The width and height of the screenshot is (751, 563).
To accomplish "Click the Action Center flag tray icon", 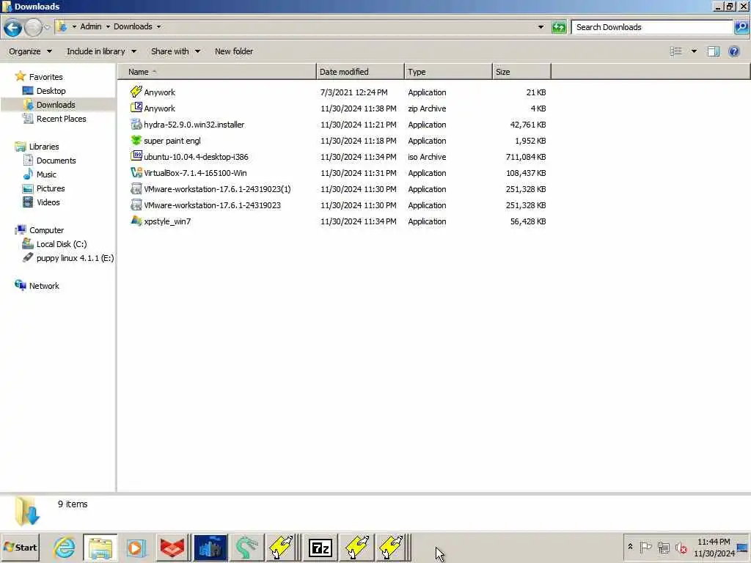I will click(645, 547).
